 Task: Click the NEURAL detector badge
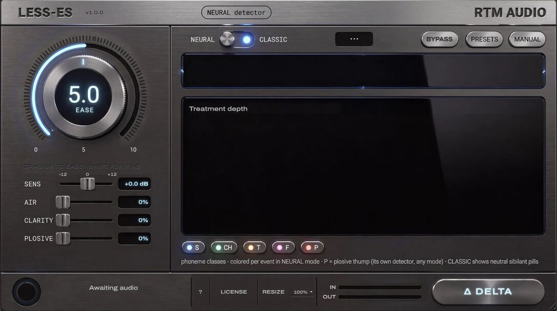[236, 12]
